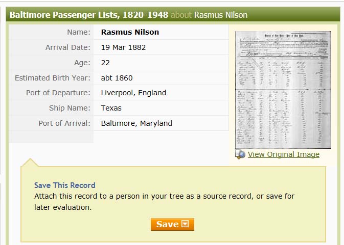
Task: Click the orange Save button
Action: (172, 224)
